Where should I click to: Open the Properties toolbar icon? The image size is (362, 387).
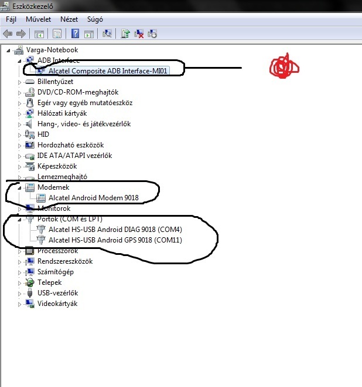coord(57,34)
